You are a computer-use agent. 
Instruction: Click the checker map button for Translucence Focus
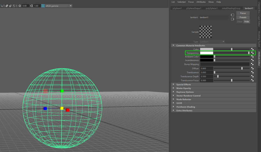[x=252, y=80]
